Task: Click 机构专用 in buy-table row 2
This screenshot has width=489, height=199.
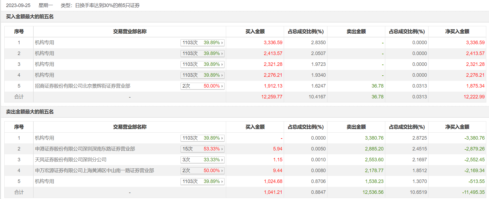Action: pos(45,53)
